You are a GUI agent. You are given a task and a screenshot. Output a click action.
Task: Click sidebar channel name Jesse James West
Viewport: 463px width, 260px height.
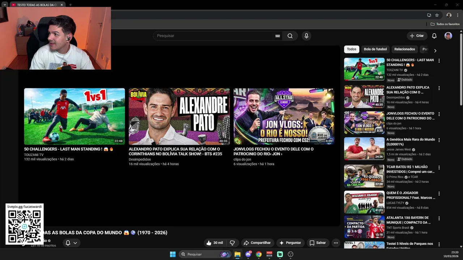399,149
